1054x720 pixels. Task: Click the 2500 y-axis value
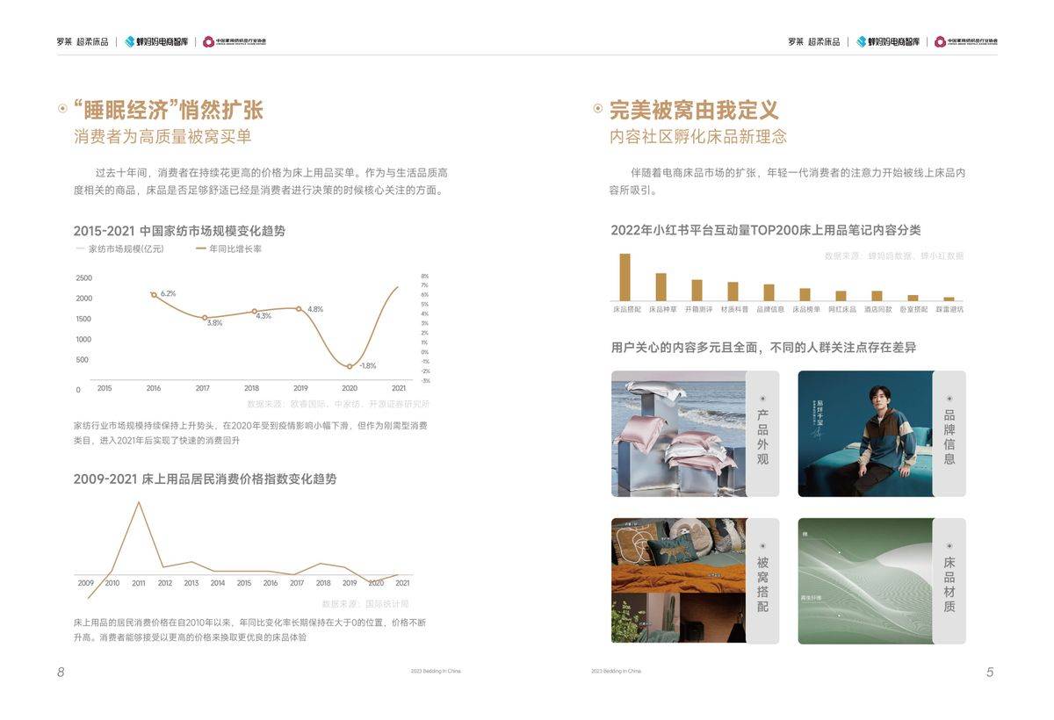point(84,277)
